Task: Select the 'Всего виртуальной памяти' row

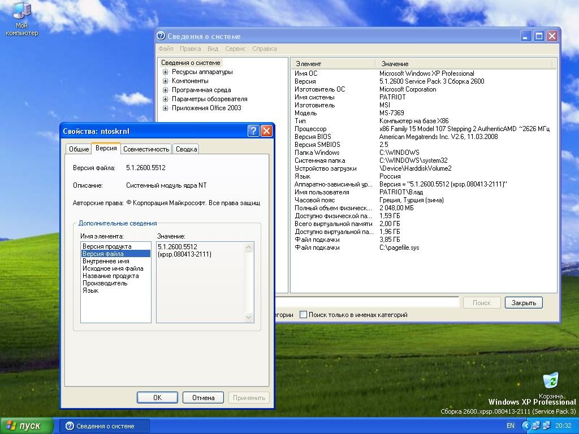Action: click(x=424, y=224)
